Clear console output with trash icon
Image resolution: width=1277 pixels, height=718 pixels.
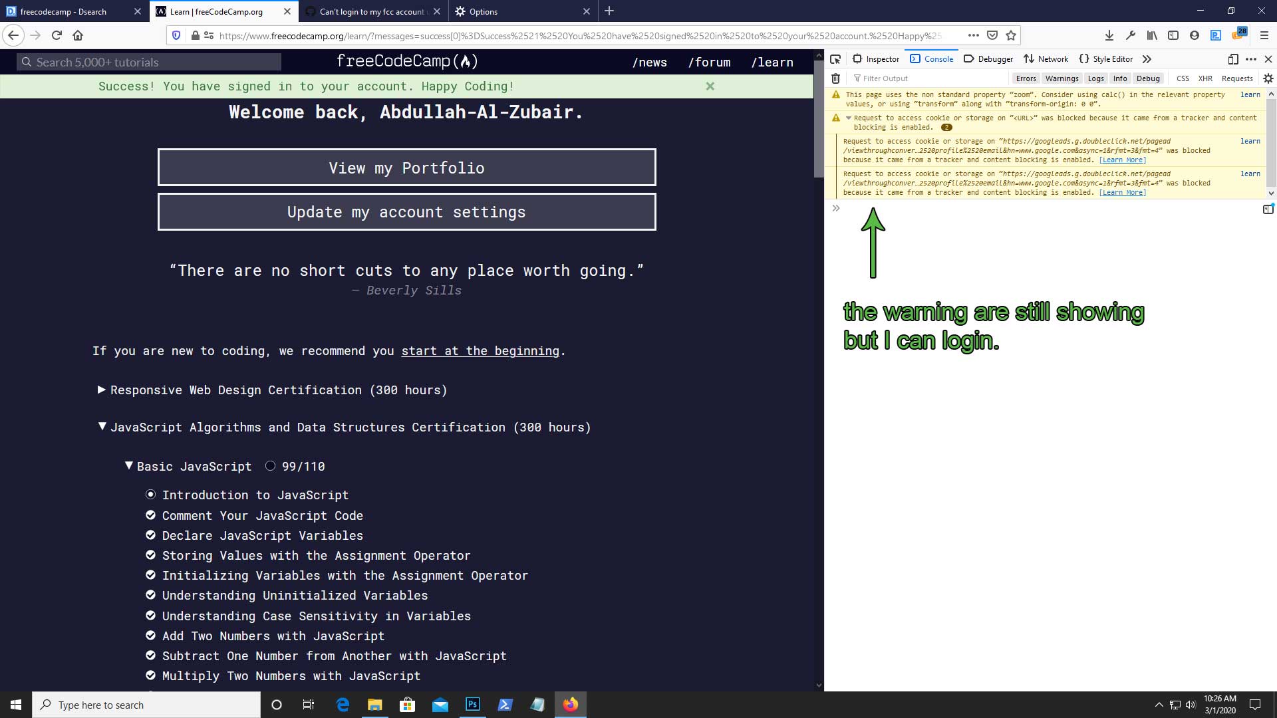coord(835,78)
